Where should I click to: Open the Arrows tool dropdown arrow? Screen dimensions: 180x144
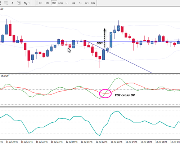29,3
